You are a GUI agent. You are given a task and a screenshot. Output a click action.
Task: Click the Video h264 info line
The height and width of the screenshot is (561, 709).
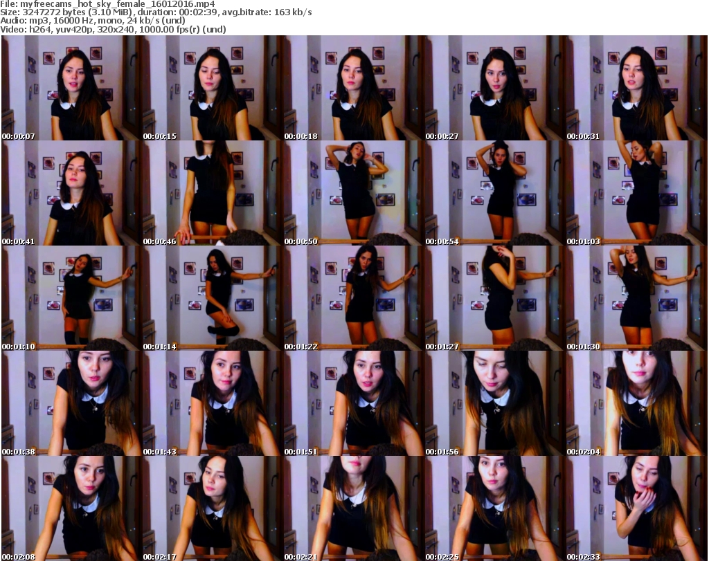[x=113, y=29]
